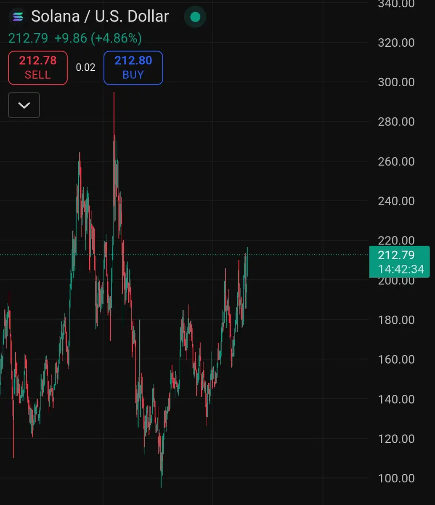Click the 280.00 price axis label
This screenshot has height=505, width=435.
coord(396,122)
